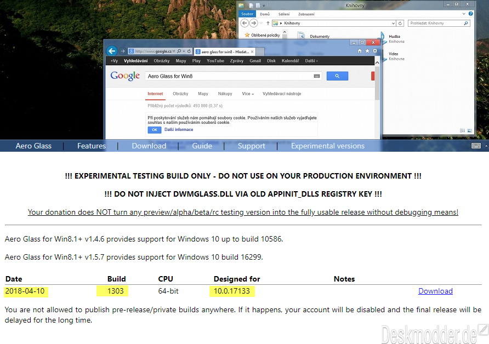This screenshot has height=344, width=489.
Task: Click OK on the cookie notice
Action: click(155, 130)
